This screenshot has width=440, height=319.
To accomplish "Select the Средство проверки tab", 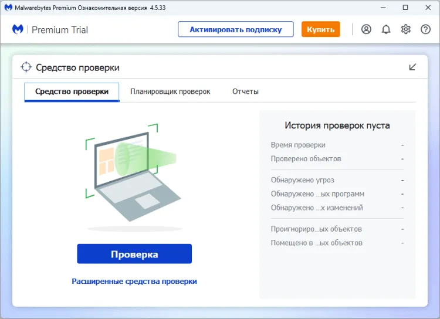I will (x=72, y=91).
